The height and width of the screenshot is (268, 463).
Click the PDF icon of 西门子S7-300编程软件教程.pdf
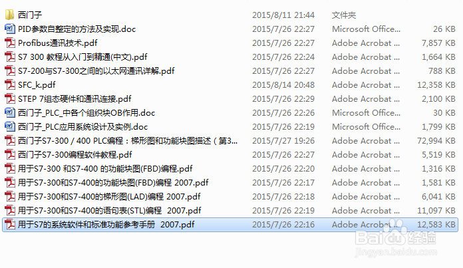(x=10, y=154)
